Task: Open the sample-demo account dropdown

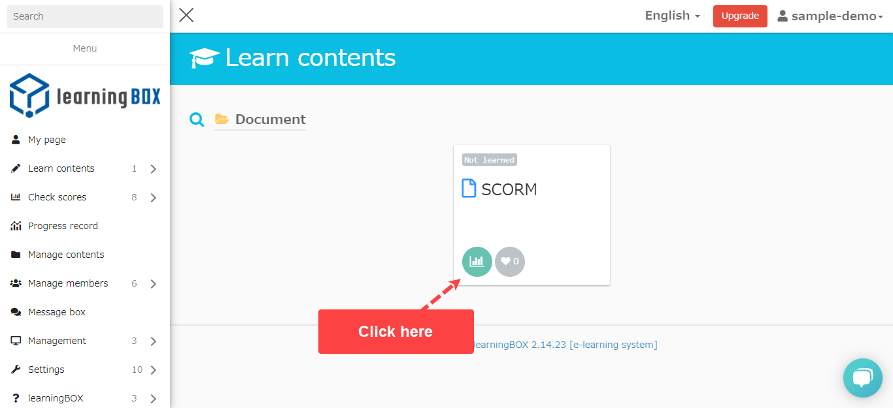Action: [830, 16]
